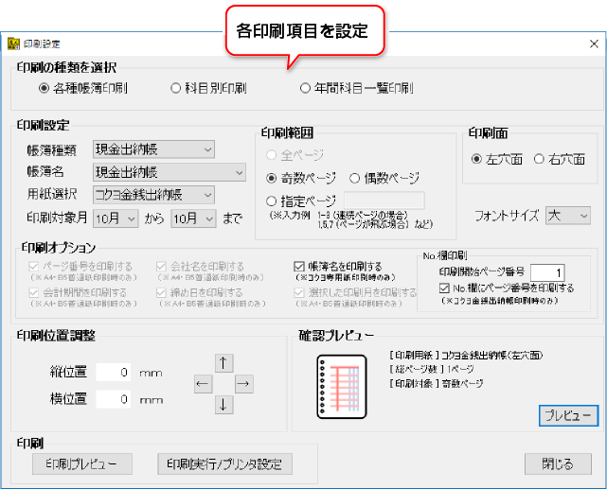Click the up arrow position adjustment button

[x=223, y=362]
